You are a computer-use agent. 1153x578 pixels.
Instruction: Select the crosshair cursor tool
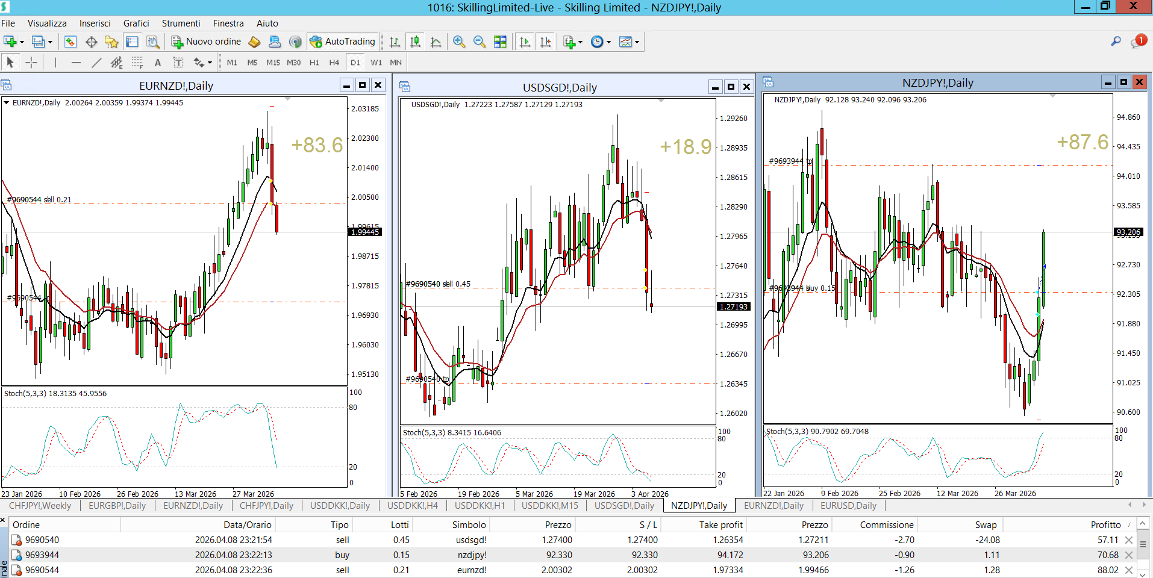tap(31, 63)
